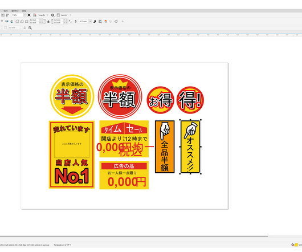Toggle the checkbox in the third toolbar row
Screen dimensions: 302x252
coord(6,28)
